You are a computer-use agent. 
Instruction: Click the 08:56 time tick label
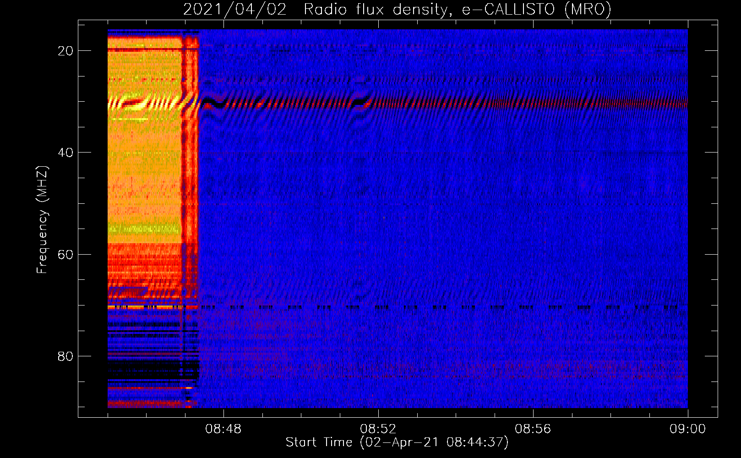pyautogui.click(x=533, y=429)
